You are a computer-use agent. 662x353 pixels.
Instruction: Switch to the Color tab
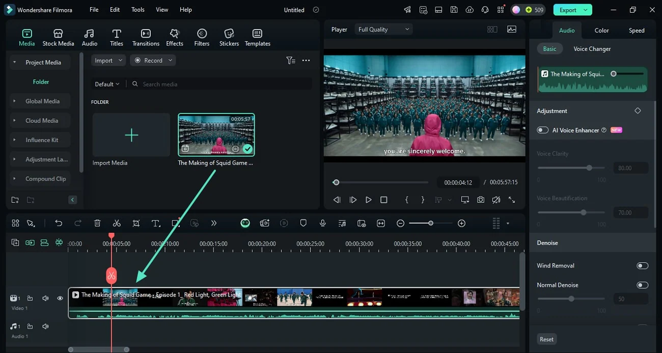point(601,30)
